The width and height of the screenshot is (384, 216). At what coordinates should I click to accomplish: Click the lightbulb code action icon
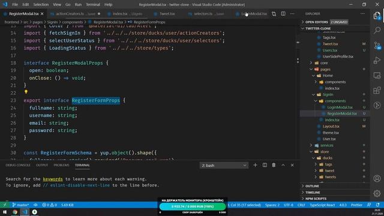(26, 92)
